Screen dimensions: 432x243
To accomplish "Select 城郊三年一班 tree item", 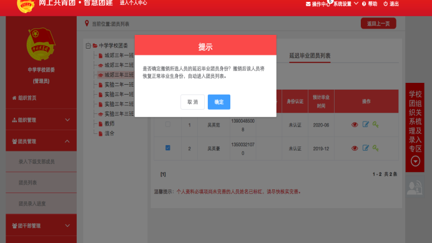I will pyautogui.click(x=116, y=55).
